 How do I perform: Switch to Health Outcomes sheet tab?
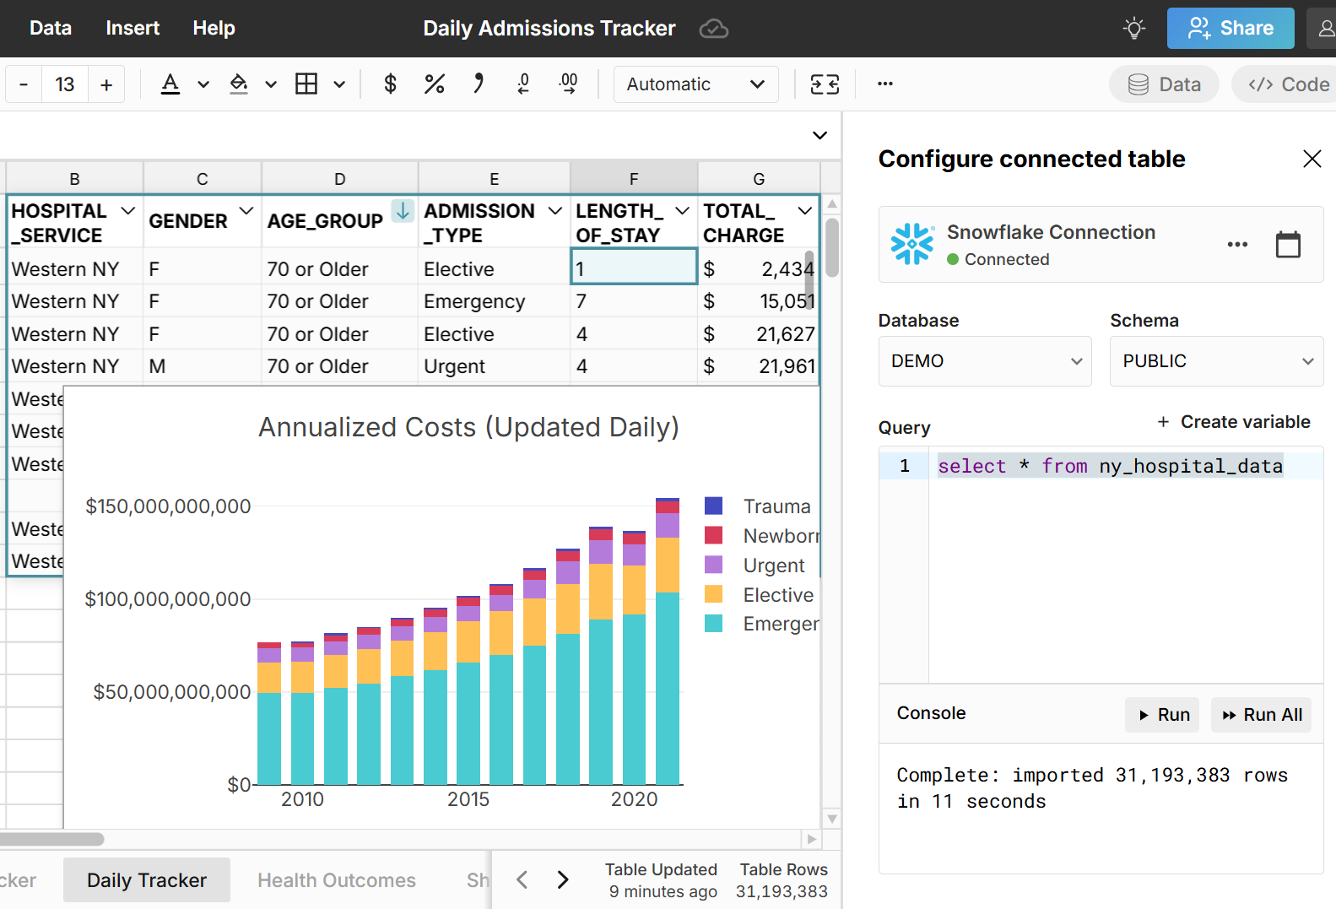coord(336,880)
